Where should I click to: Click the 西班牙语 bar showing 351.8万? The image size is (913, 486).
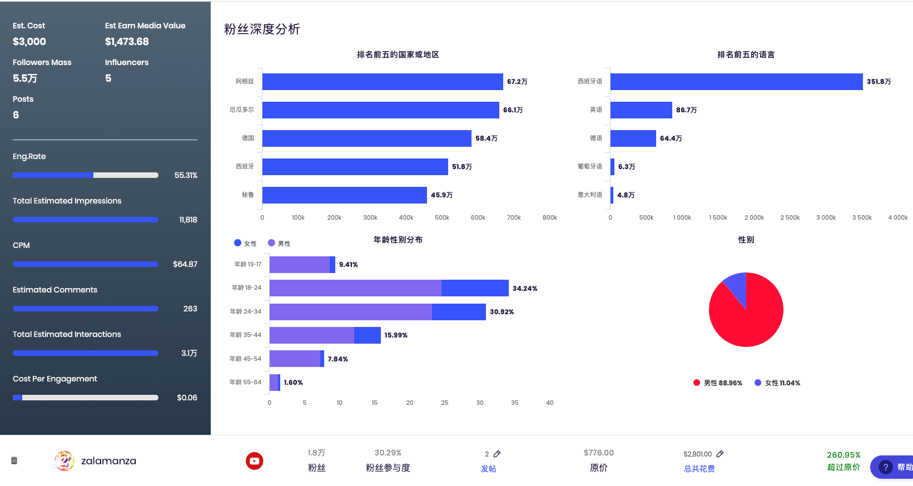[x=737, y=82]
